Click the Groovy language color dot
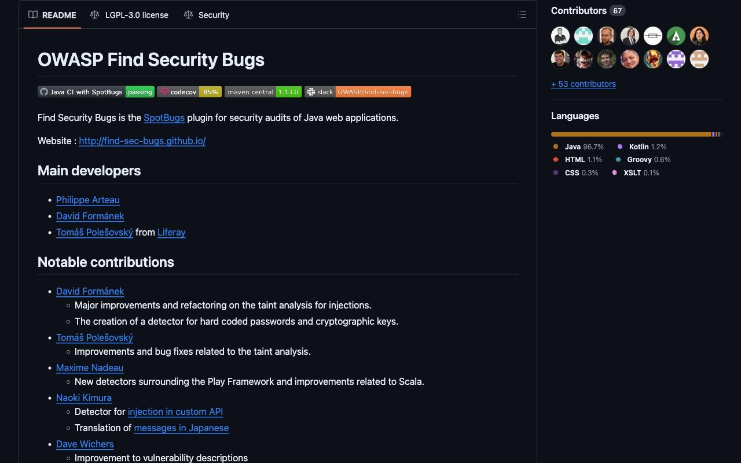 click(618, 160)
